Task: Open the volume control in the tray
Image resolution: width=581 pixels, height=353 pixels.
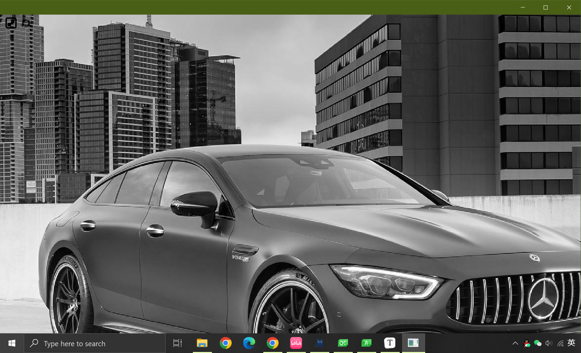Action: [549, 343]
